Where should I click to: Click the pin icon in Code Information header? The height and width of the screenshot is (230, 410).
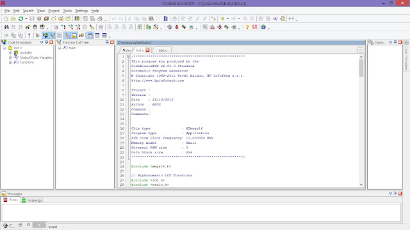click(x=46, y=42)
